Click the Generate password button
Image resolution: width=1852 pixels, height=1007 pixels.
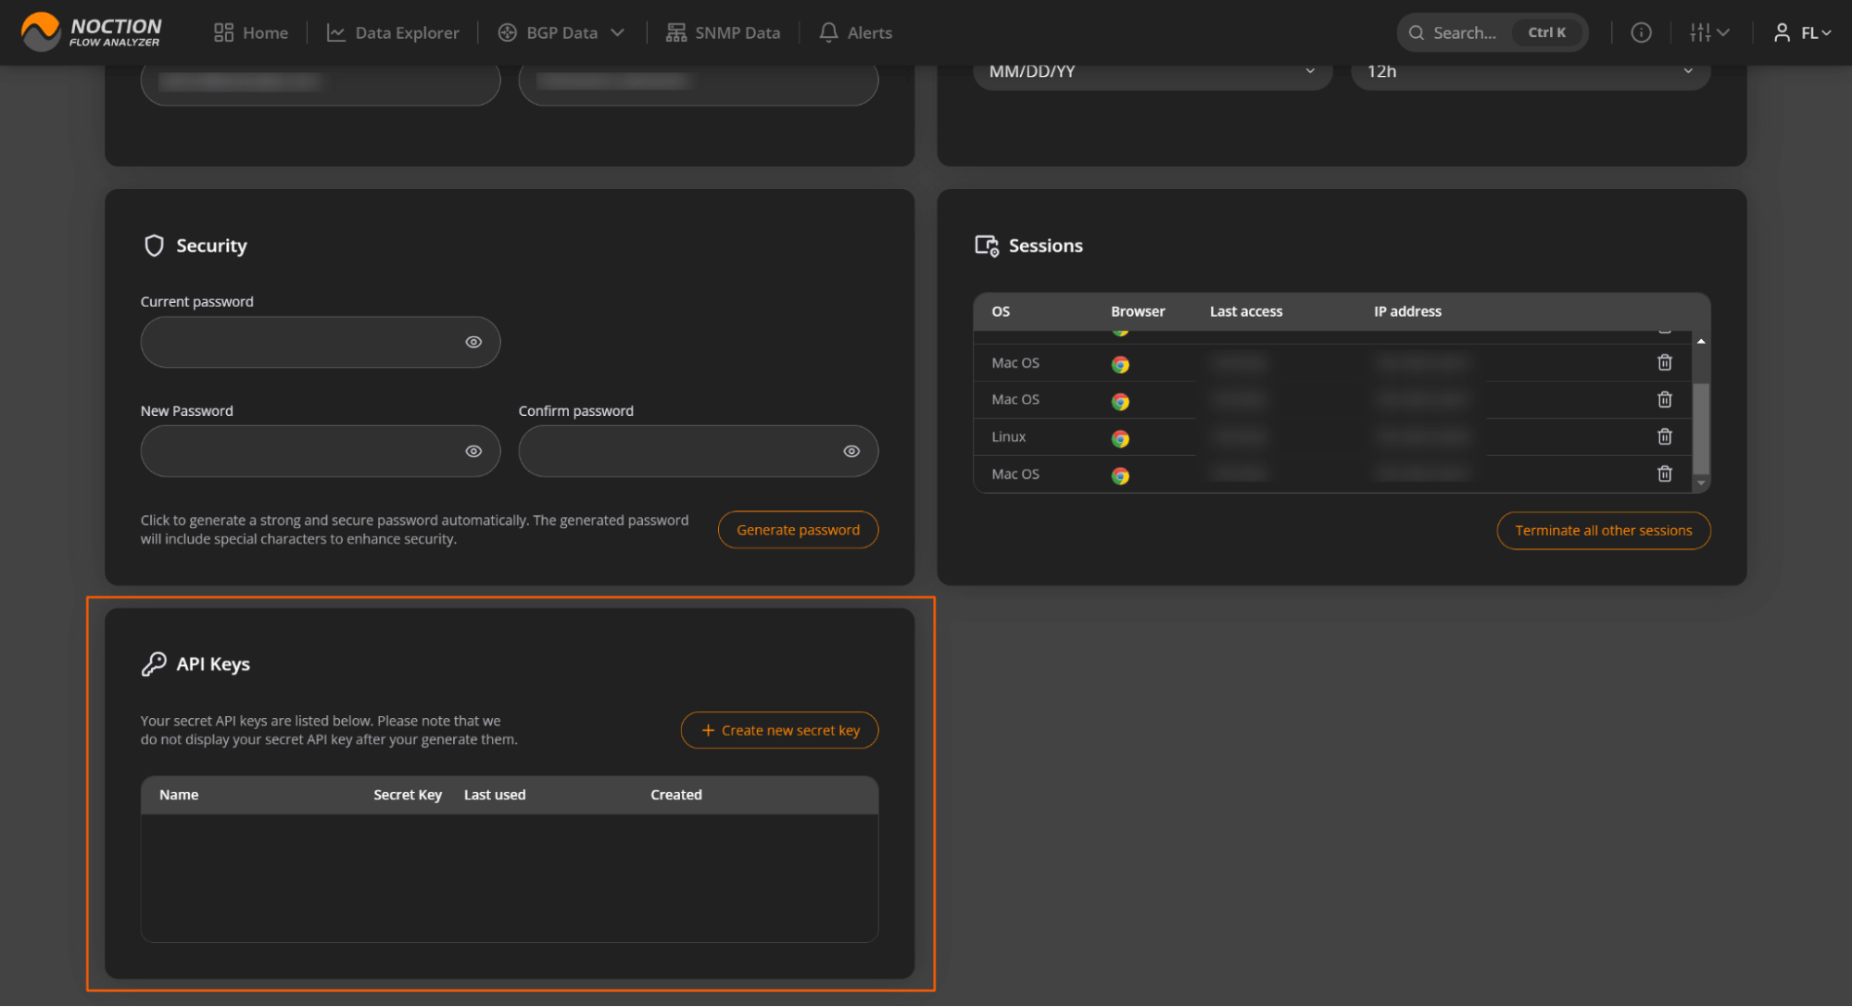(x=799, y=530)
